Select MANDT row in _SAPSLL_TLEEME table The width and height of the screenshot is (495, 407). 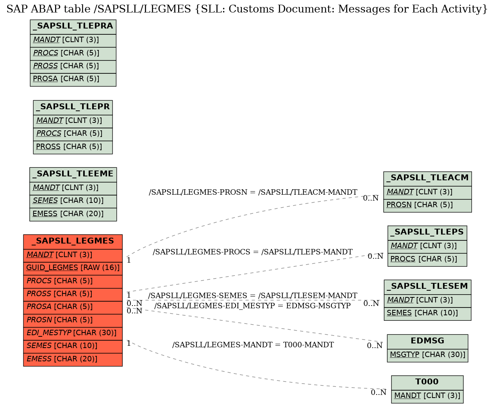click(73, 188)
